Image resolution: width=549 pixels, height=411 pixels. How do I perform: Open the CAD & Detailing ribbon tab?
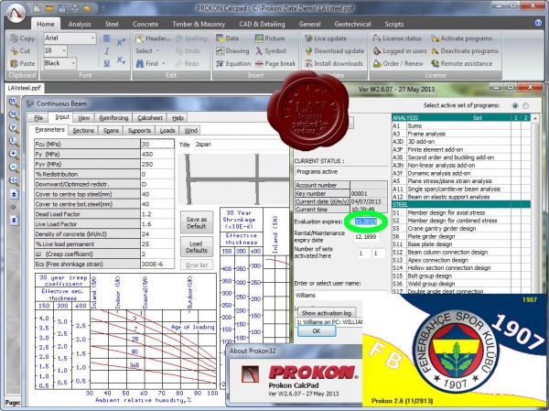click(262, 24)
